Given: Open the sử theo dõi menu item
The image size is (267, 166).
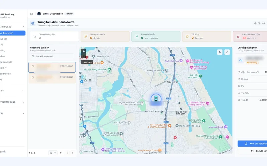Looking at the screenshot, I should (12, 74).
